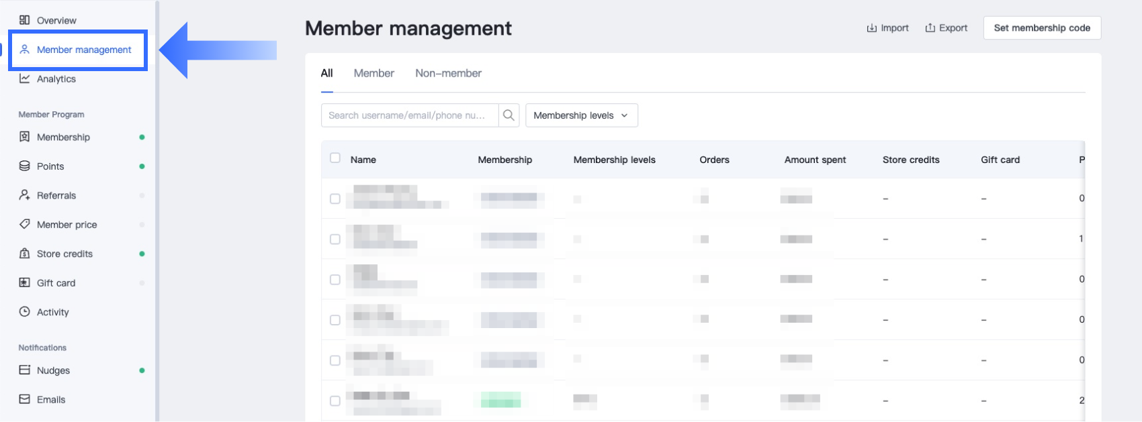Toggle the select-all checkbox in header
1142x422 pixels.
(x=335, y=158)
